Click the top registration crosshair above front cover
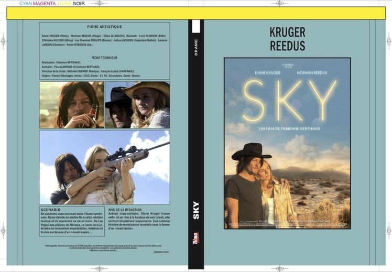Screen dimensions: 392x272 [279, 3]
